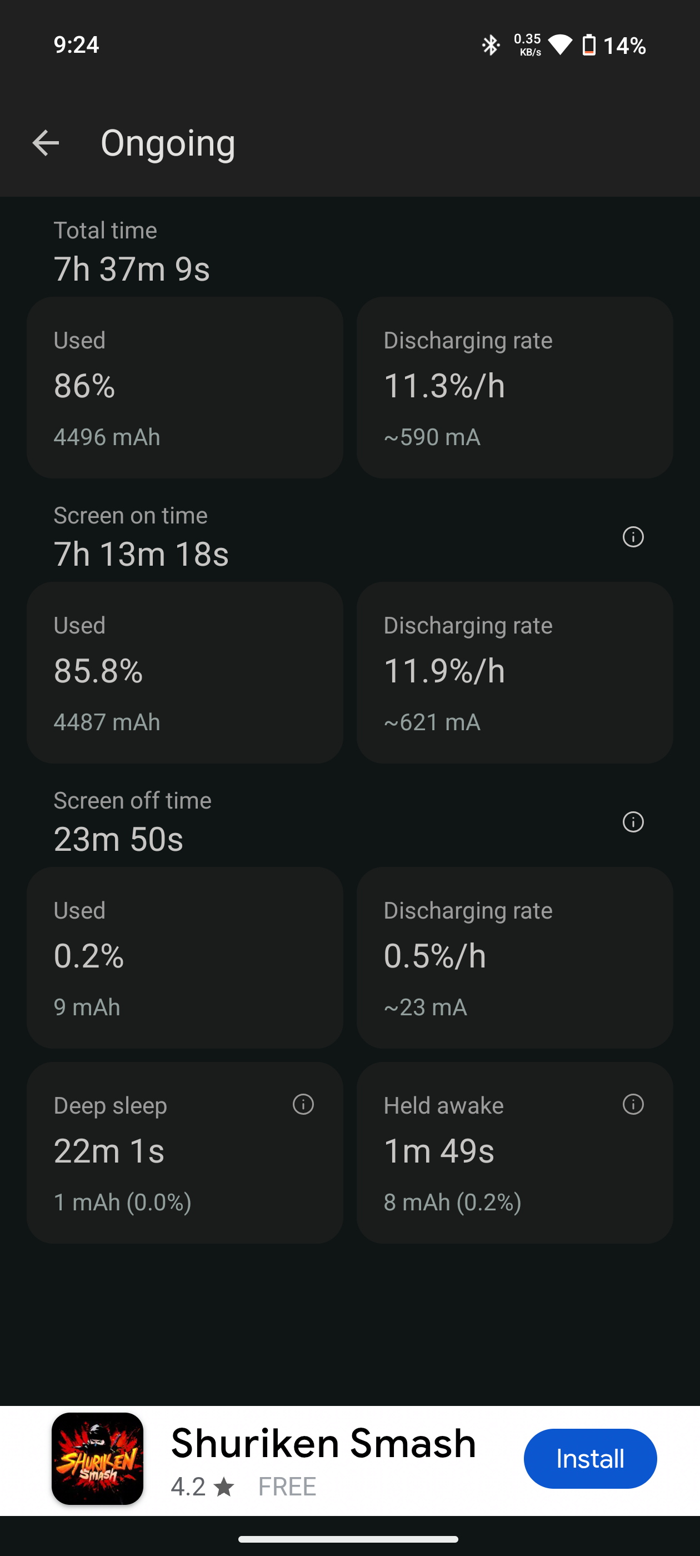Tap the 0.5%/h Discharging rate card
700x1556 pixels.
pyautogui.click(x=514, y=958)
